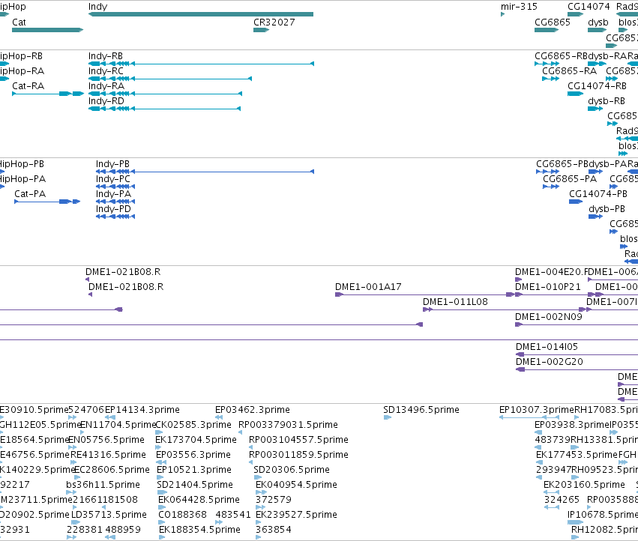Click the 363854 EST label

[274, 530]
